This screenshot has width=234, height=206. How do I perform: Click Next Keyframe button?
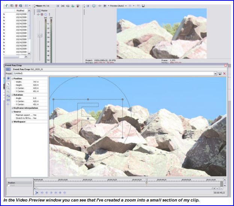point(51,193)
